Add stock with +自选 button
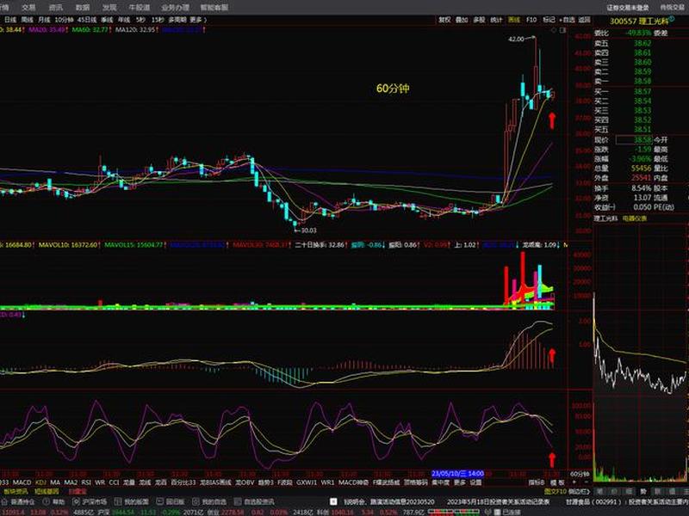Viewport: 689px width, 516px height. 568,20
